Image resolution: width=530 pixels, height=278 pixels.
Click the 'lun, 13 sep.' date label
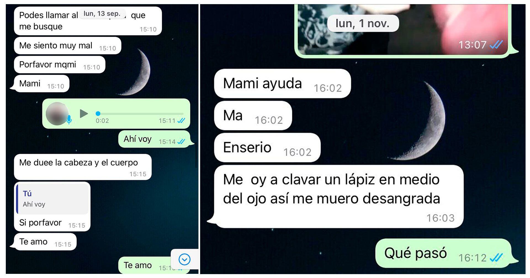[x=102, y=14]
